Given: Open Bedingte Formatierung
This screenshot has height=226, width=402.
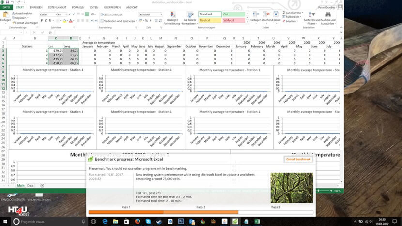Looking at the screenshot, I should point(172,18).
